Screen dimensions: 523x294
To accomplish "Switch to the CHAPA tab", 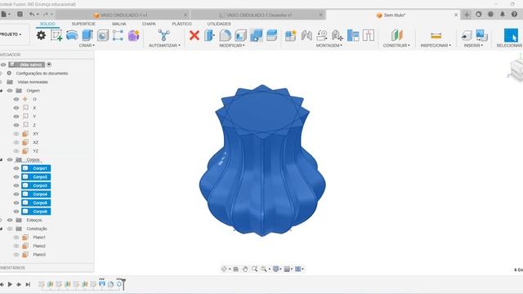I will (149, 24).
